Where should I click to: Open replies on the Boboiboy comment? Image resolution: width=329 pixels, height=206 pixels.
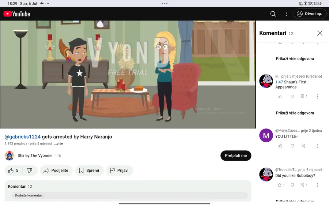[x=304, y=185]
